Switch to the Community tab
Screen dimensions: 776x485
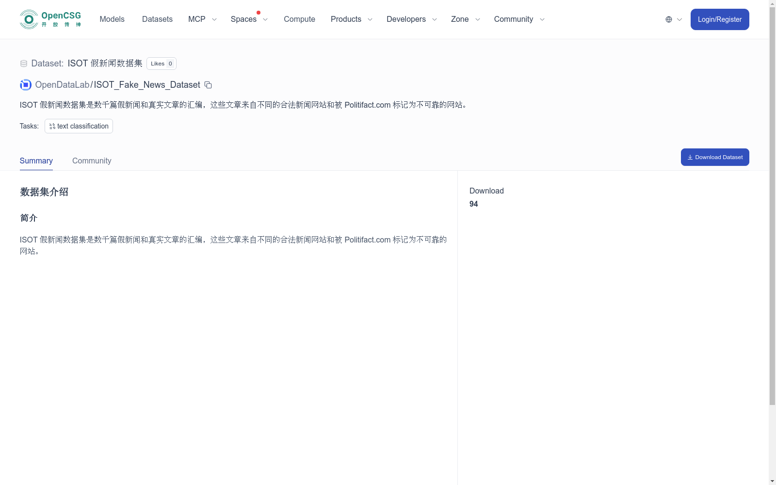(x=92, y=161)
